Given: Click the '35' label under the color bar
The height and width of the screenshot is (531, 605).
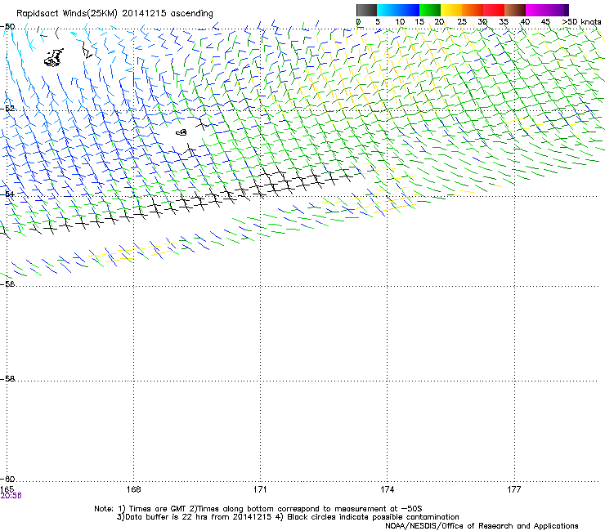Looking at the screenshot, I should point(504,22).
